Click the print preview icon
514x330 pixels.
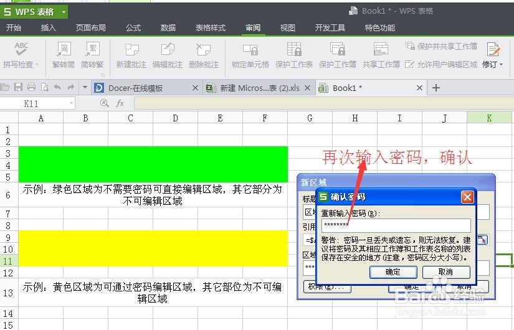coord(44,88)
